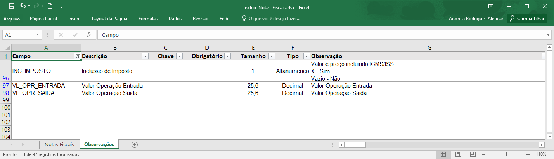554x159 pixels.
Task: Click the Insert Function fx icon
Action: coord(89,35)
